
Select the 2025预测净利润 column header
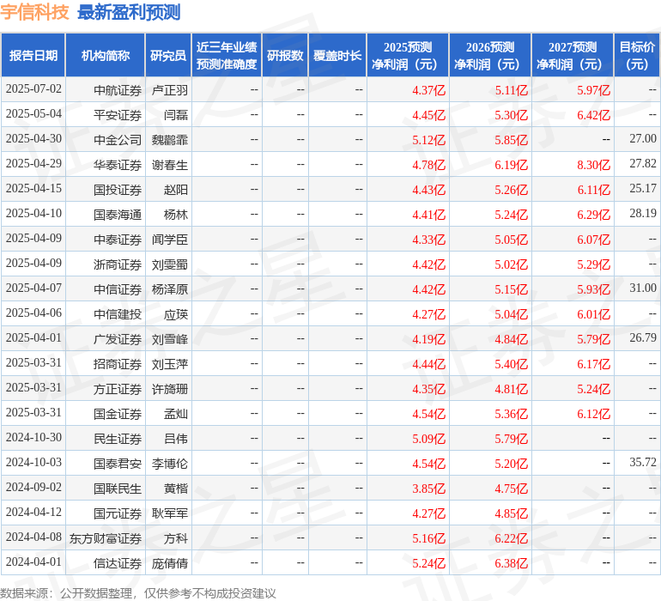click(x=408, y=55)
